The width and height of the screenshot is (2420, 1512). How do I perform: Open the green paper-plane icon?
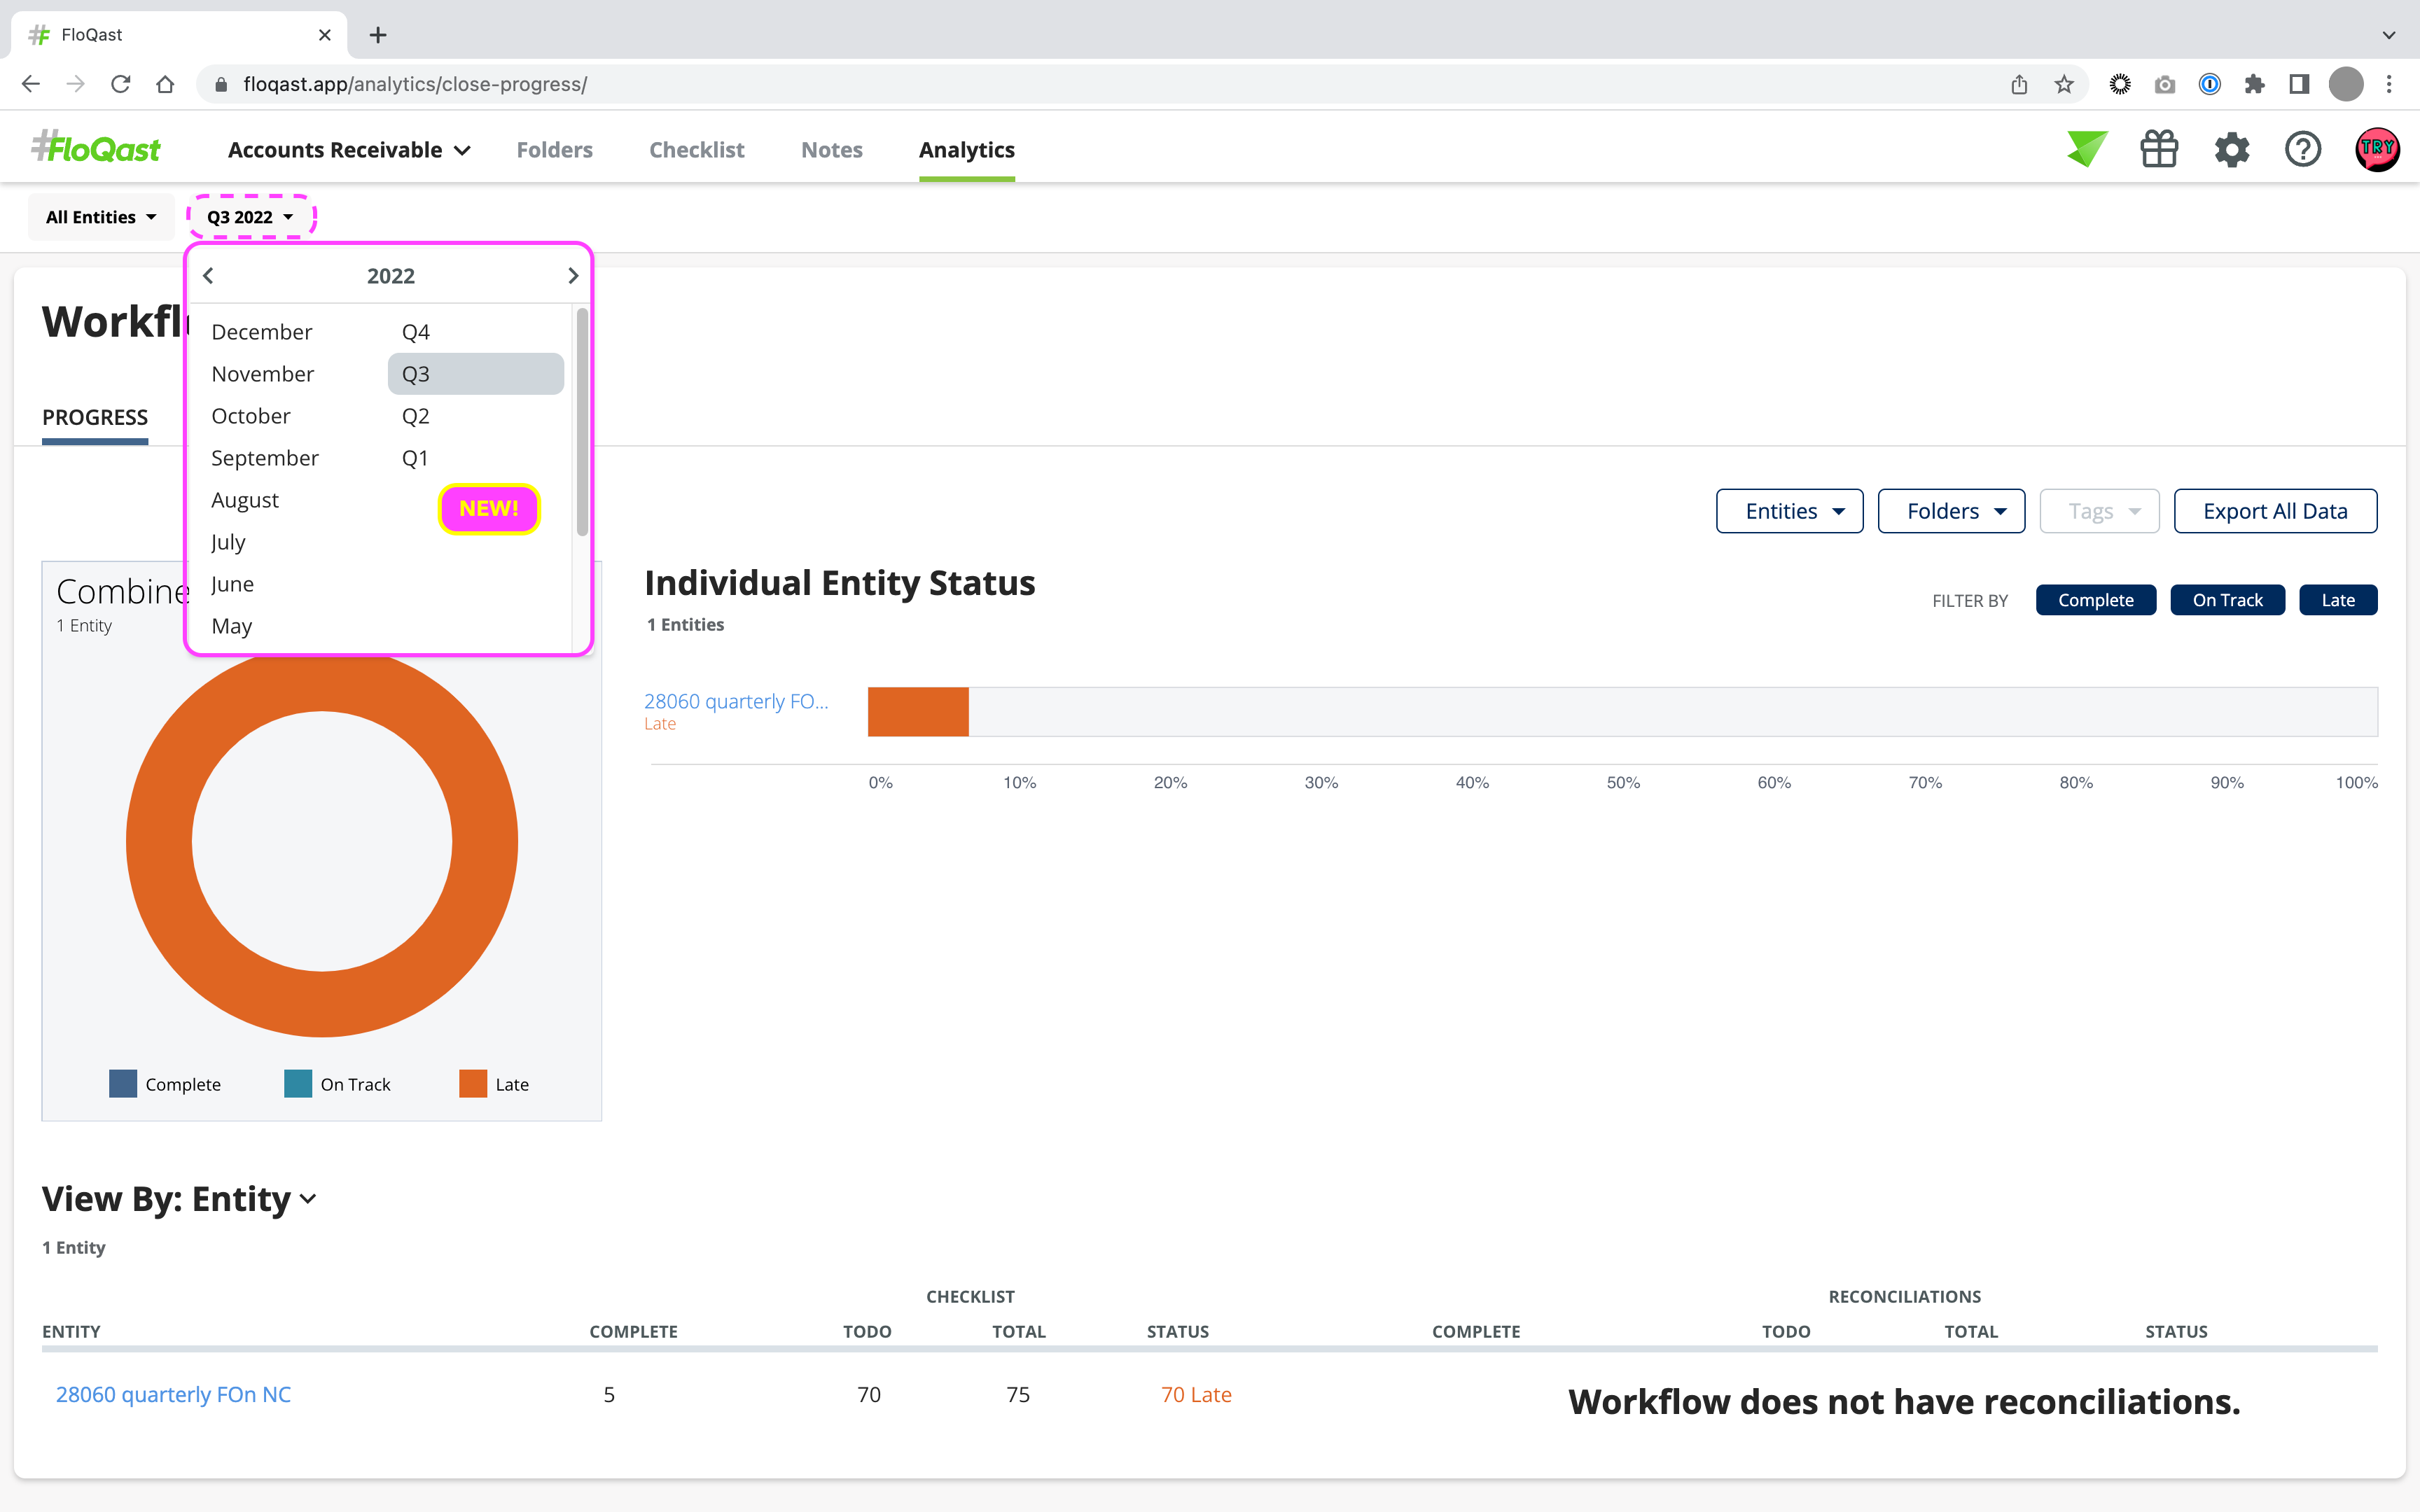pos(2087,149)
